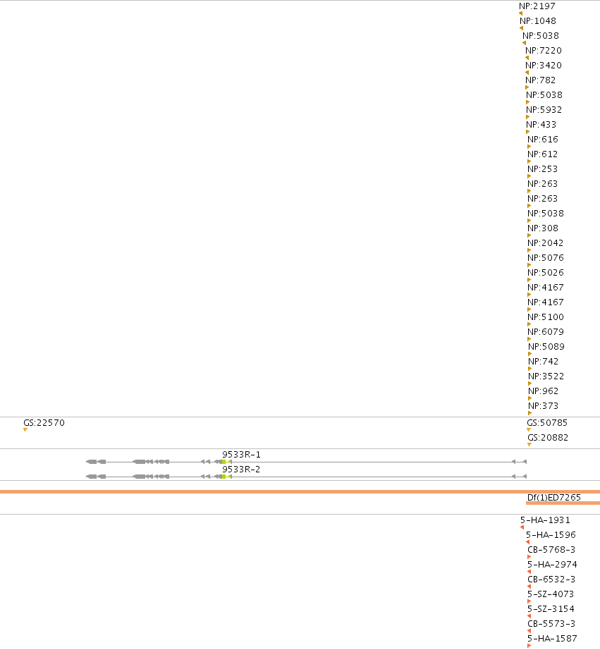Click the orange bar under Df(1)ED7265
Image resolution: width=600 pixels, height=650 pixels.
pos(563,503)
